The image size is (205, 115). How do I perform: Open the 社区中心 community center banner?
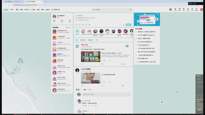(x=147, y=19)
